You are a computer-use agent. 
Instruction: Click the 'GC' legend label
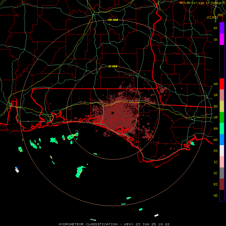[x=215, y=173]
